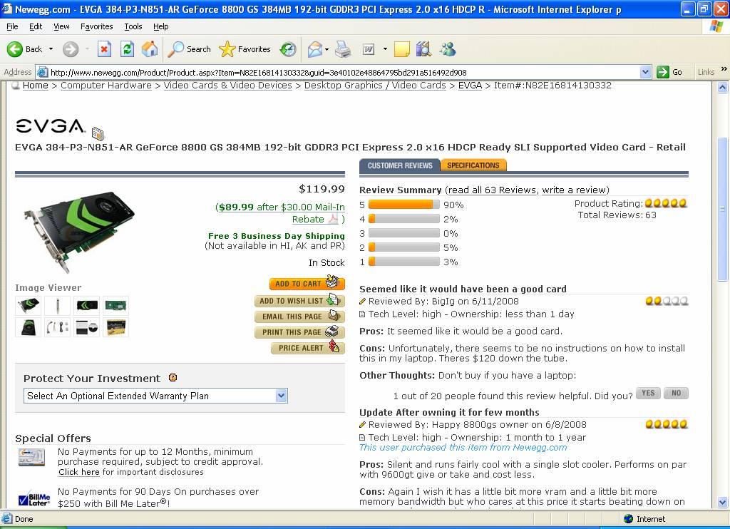Open 'read all 63 Reviews' link
The height and width of the screenshot is (529, 730).
(493, 190)
